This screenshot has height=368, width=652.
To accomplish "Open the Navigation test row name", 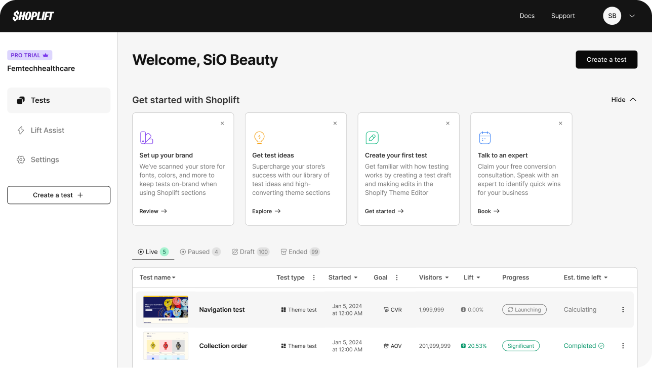I will (x=222, y=310).
